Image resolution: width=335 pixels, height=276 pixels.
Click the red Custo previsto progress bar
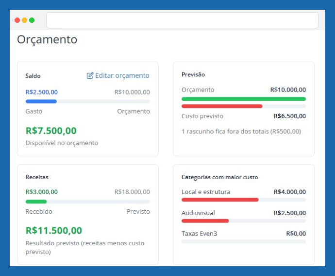pos(222,106)
